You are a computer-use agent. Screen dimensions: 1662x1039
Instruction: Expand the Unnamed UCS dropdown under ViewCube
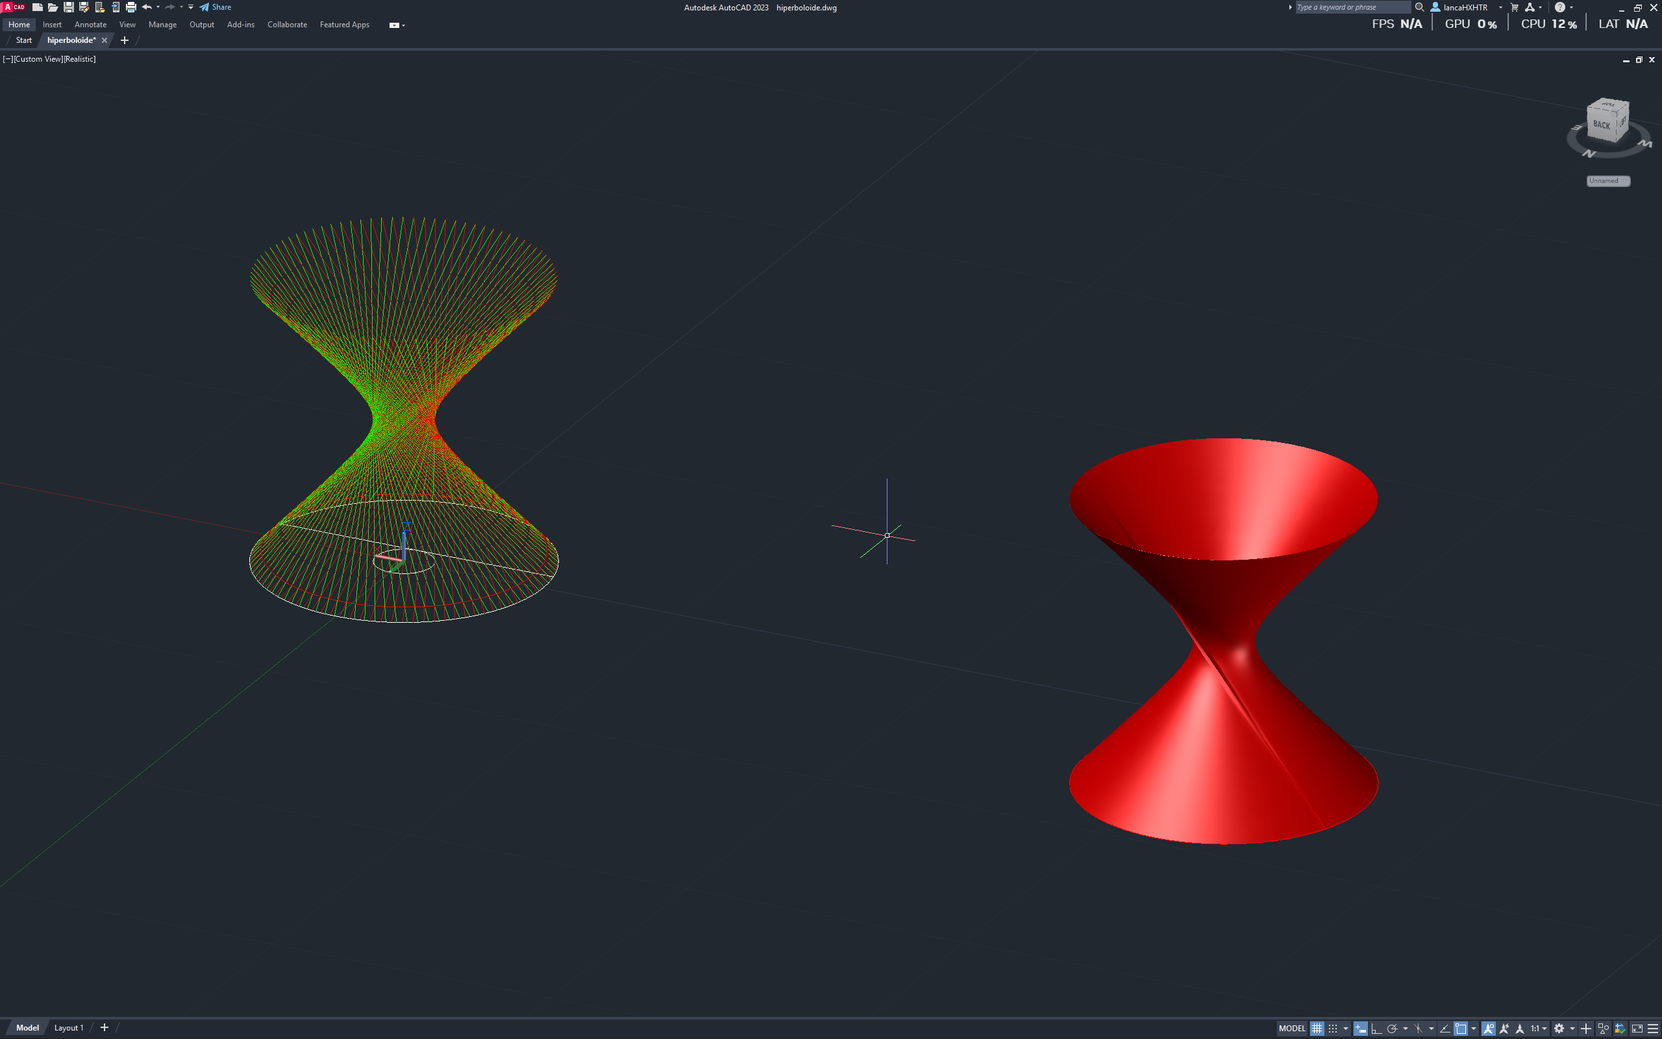coord(1607,181)
